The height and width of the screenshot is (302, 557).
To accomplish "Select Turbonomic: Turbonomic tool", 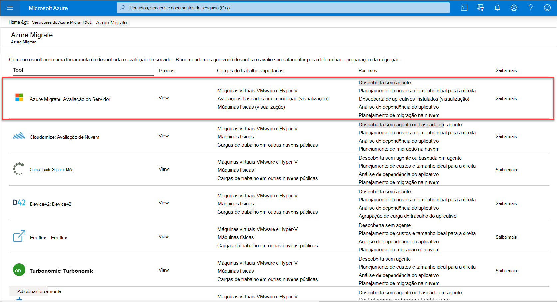I will pyautogui.click(x=62, y=271).
